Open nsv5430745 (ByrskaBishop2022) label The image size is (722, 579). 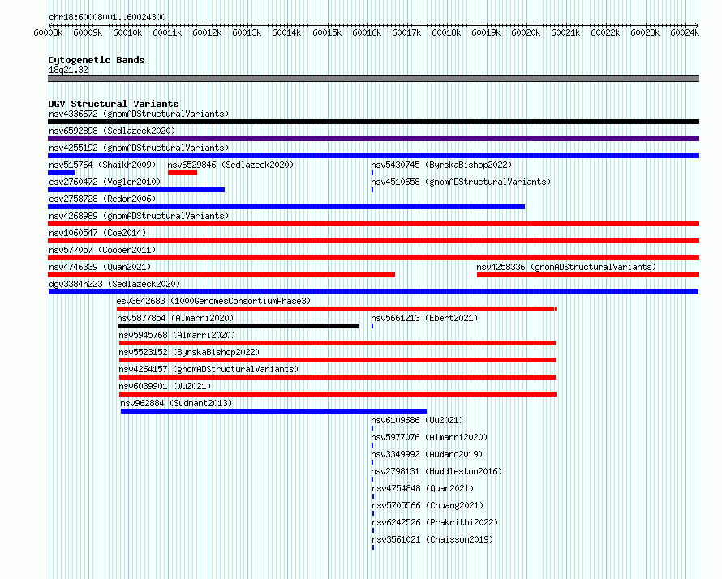441,165
